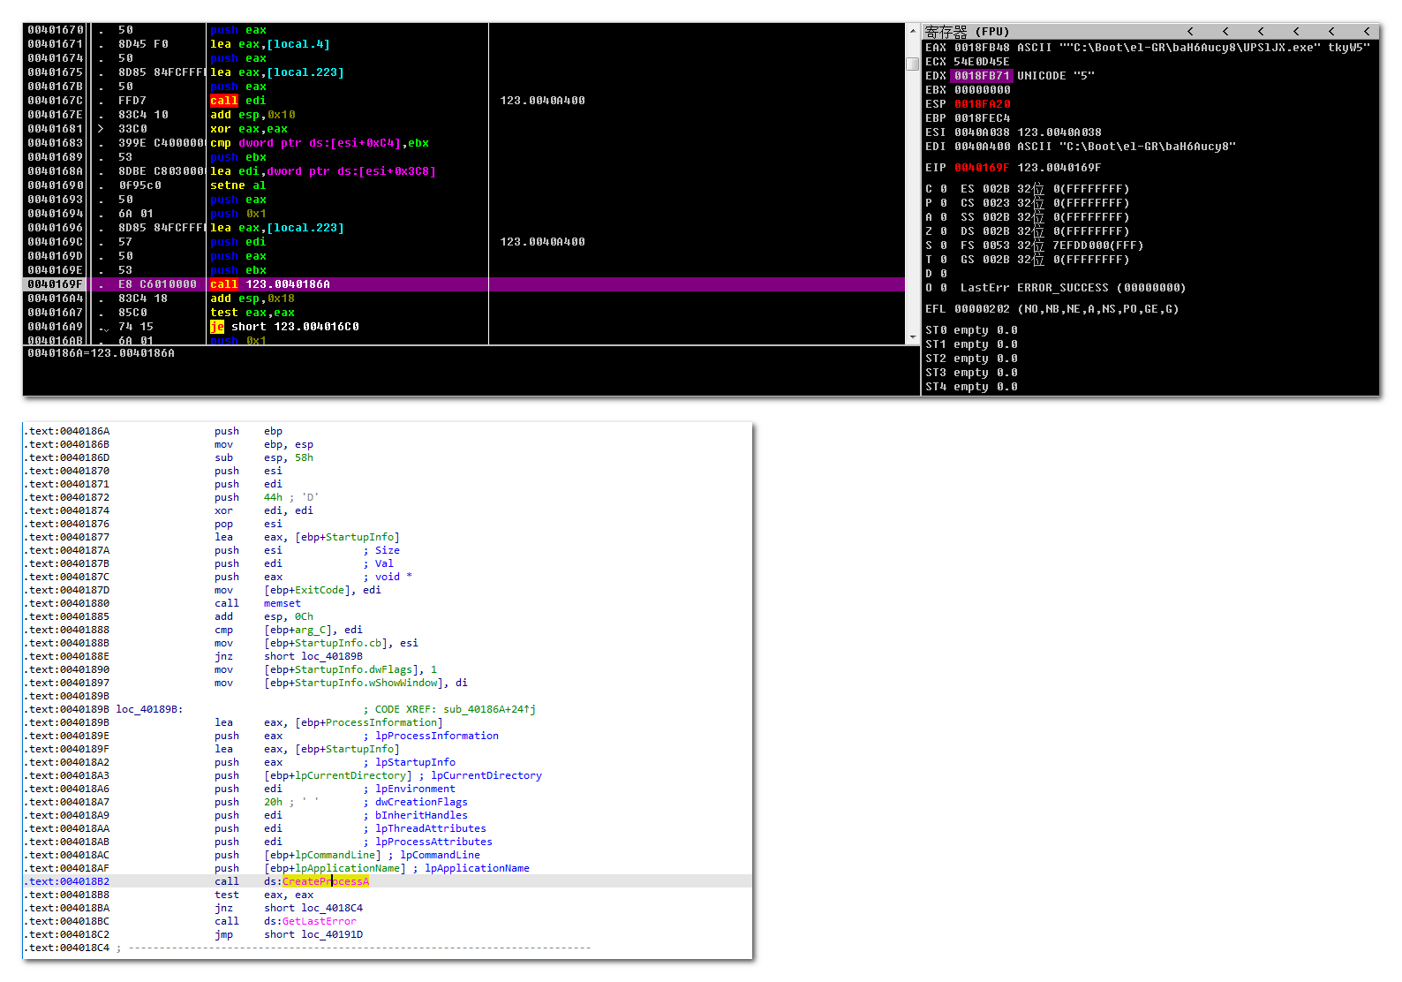Select the EDI value 0040A400 in registers

(982, 147)
